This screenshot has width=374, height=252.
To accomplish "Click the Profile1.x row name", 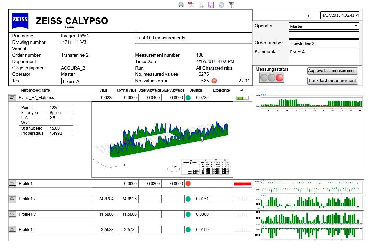I will tap(27, 199).
